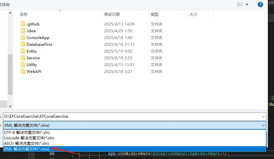The image size is (274, 159).
Task: Expand the file name path dropdown
Action: coord(262,116)
